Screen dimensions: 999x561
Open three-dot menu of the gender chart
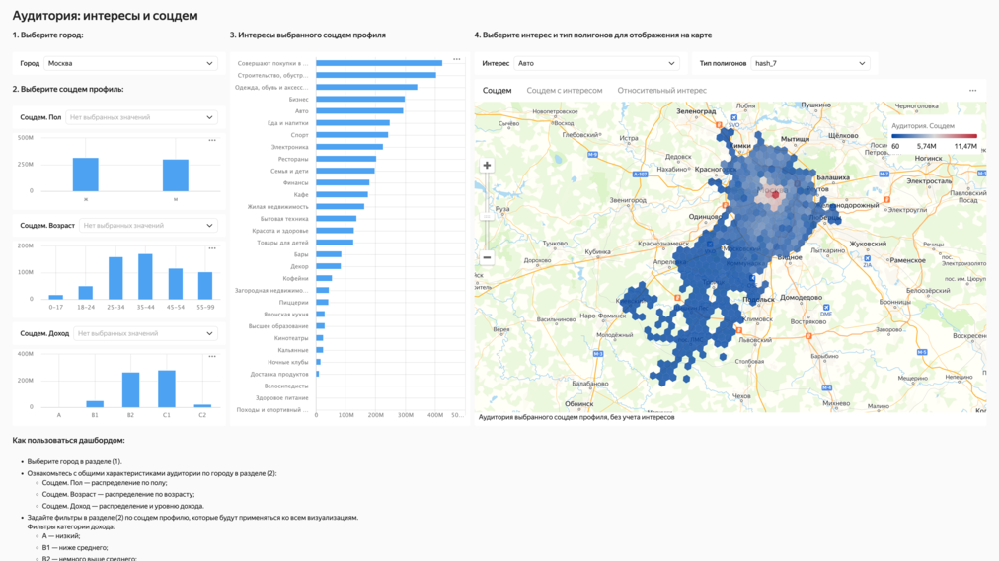212,140
